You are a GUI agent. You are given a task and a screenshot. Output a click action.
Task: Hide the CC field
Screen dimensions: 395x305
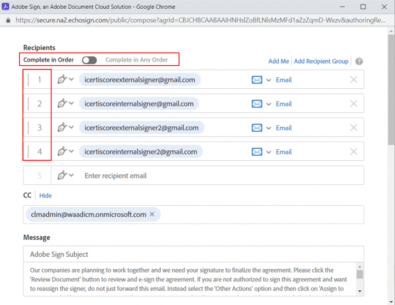46,195
